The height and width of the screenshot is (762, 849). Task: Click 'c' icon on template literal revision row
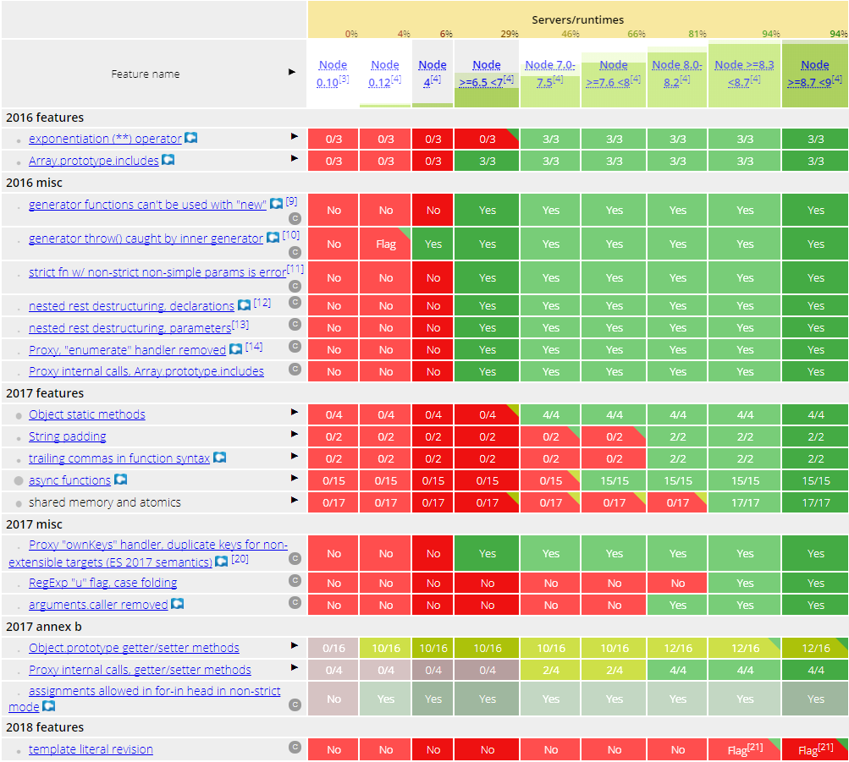click(295, 747)
